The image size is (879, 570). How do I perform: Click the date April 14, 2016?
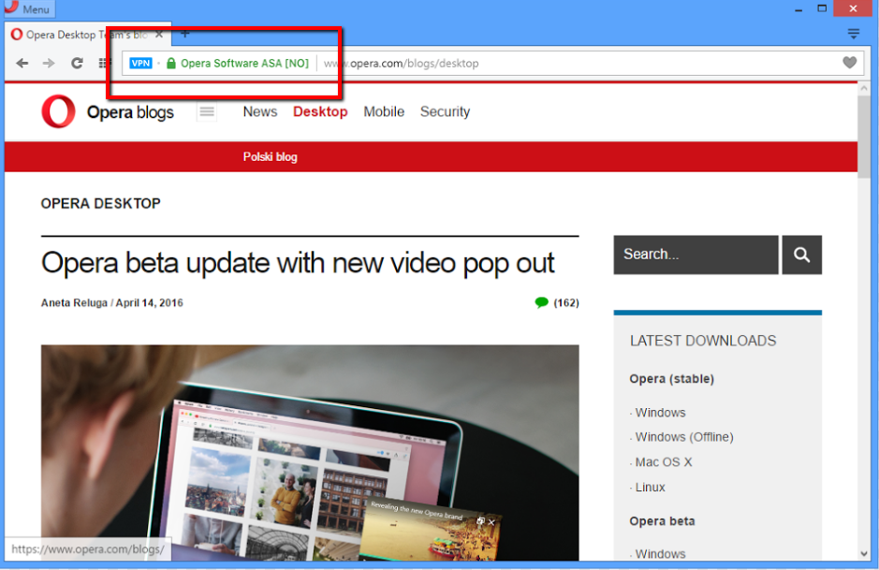pyautogui.click(x=149, y=302)
